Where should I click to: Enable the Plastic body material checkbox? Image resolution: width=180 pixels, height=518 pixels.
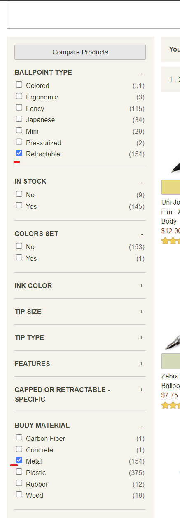coord(19,472)
